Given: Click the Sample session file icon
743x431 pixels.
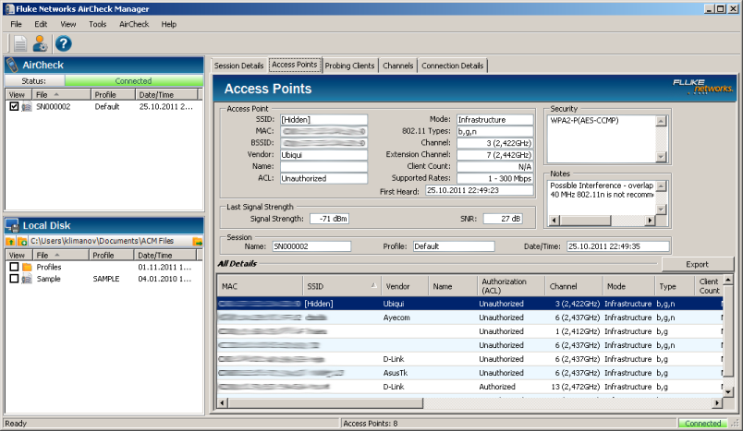Looking at the screenshot, I should coord(27,279).
